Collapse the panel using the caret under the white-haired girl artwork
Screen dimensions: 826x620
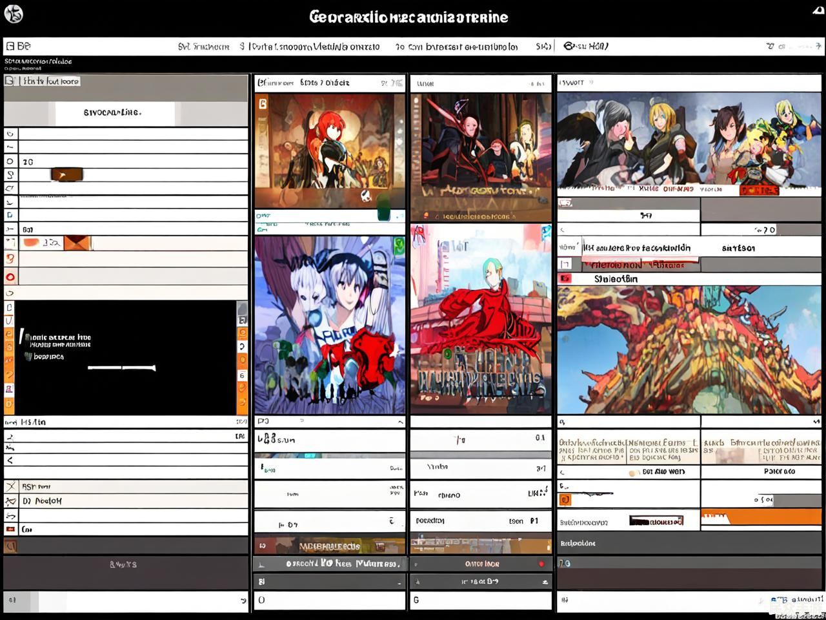pyautogui.click(x=400, y=422)
